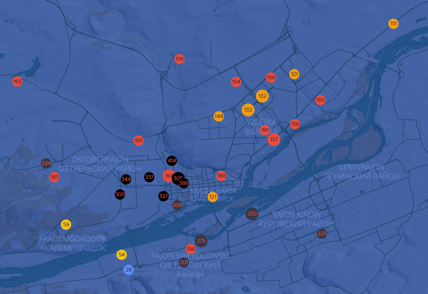The height and width of the screenshot is (294, 428).
Task: Open the large red 157 marker
Action: 274,140
